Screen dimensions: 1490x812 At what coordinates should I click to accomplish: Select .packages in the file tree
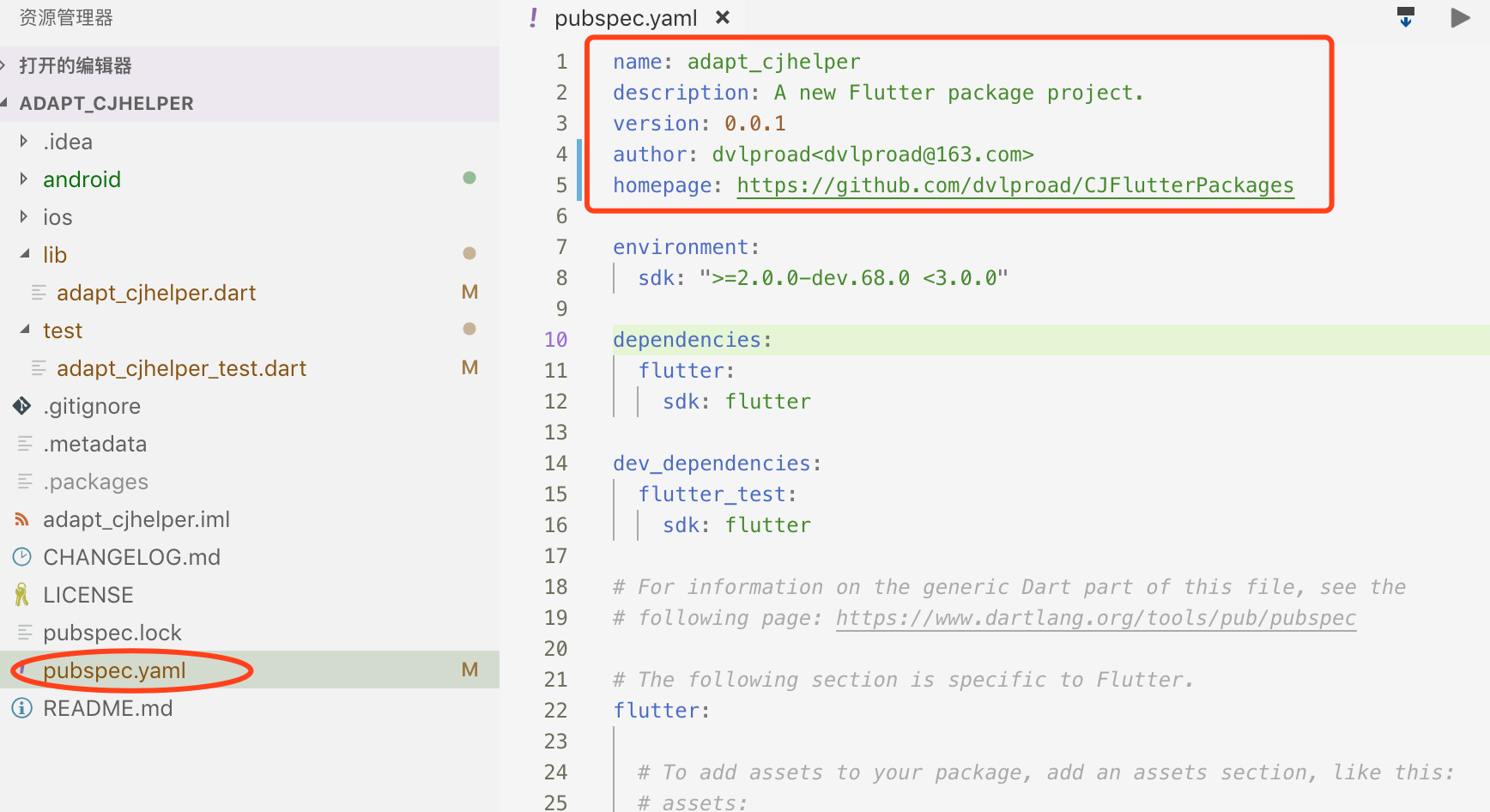tap(95, 482)
